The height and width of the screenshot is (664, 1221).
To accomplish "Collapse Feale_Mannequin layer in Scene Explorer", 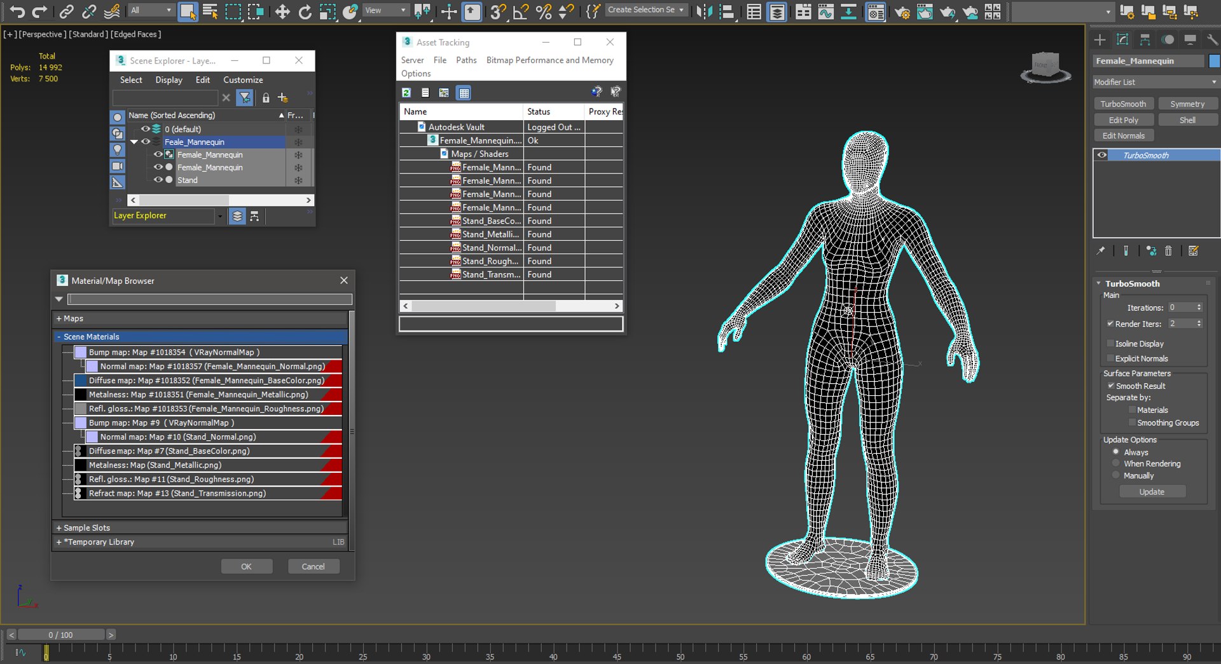I will [x=134, y=142].
